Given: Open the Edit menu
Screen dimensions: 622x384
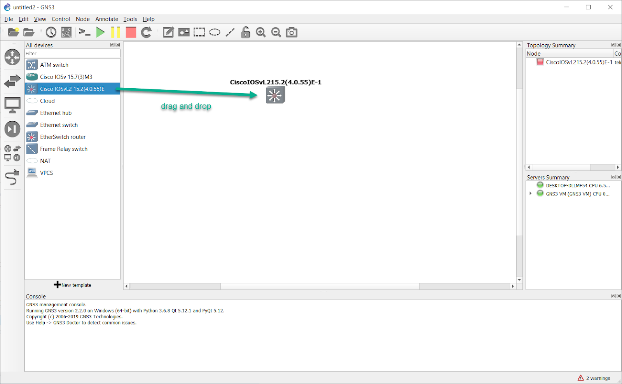Looking at the screenshot, I should click(24, 19).
